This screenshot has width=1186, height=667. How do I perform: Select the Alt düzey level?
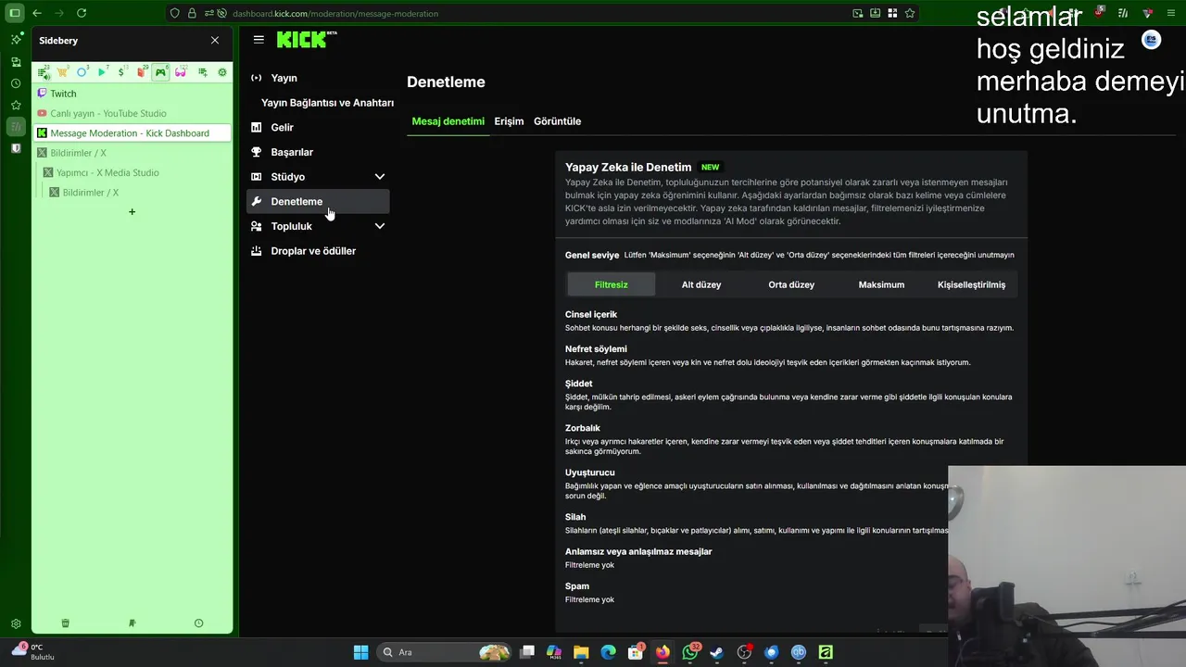pyautogui.click(x=701, y=284)
